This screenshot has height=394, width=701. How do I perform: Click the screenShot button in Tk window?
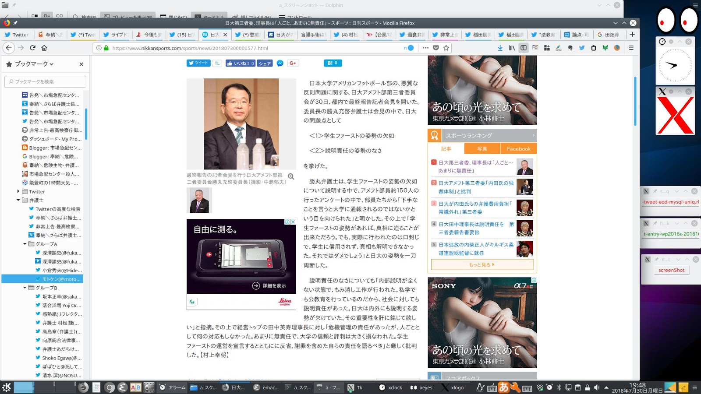pyautogui.click(x=671, y=270)
